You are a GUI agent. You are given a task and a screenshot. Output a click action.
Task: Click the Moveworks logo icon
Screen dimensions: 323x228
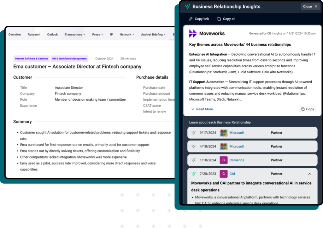point(193,33)
